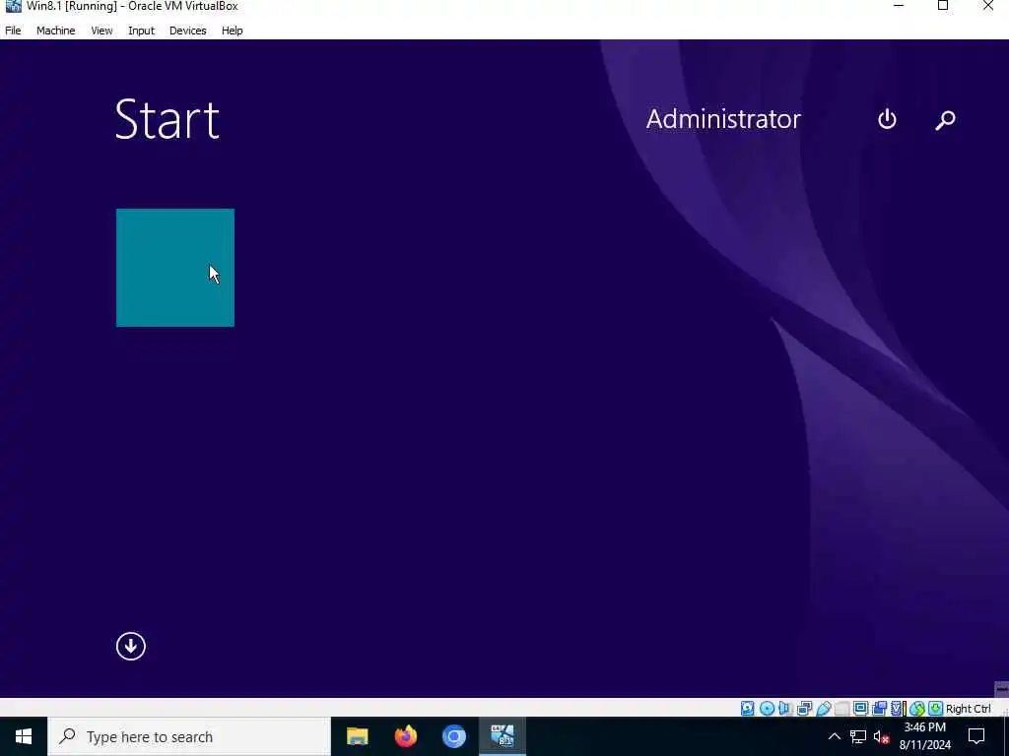
Task: Click the audio indicator in VirtualBox status bar
Action: (783, 709)
